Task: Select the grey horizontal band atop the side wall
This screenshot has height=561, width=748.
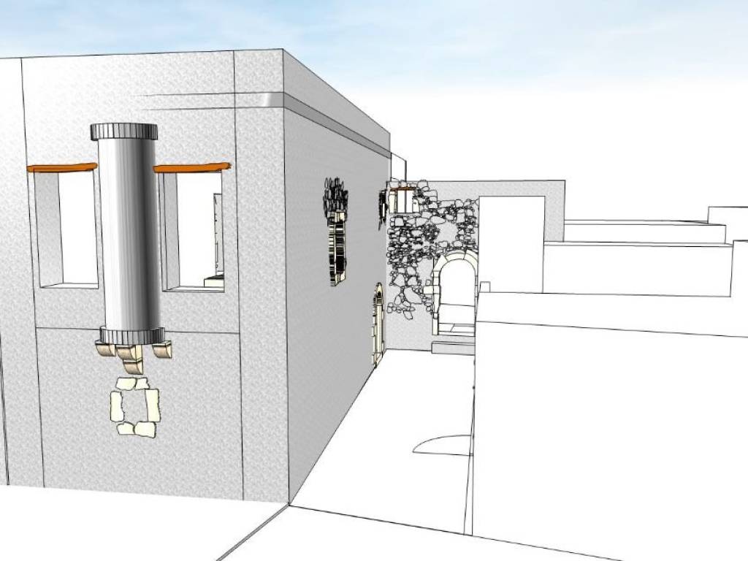Action: pos(336,126)
